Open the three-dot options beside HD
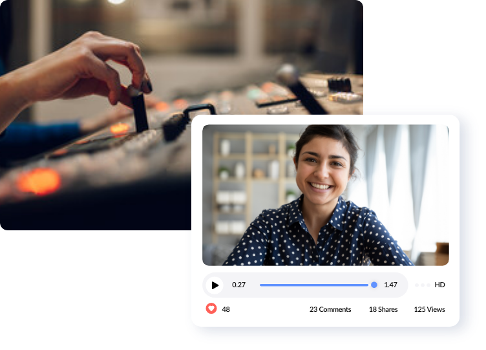Screen dimensions: 486x350 [x=423, y=285]
